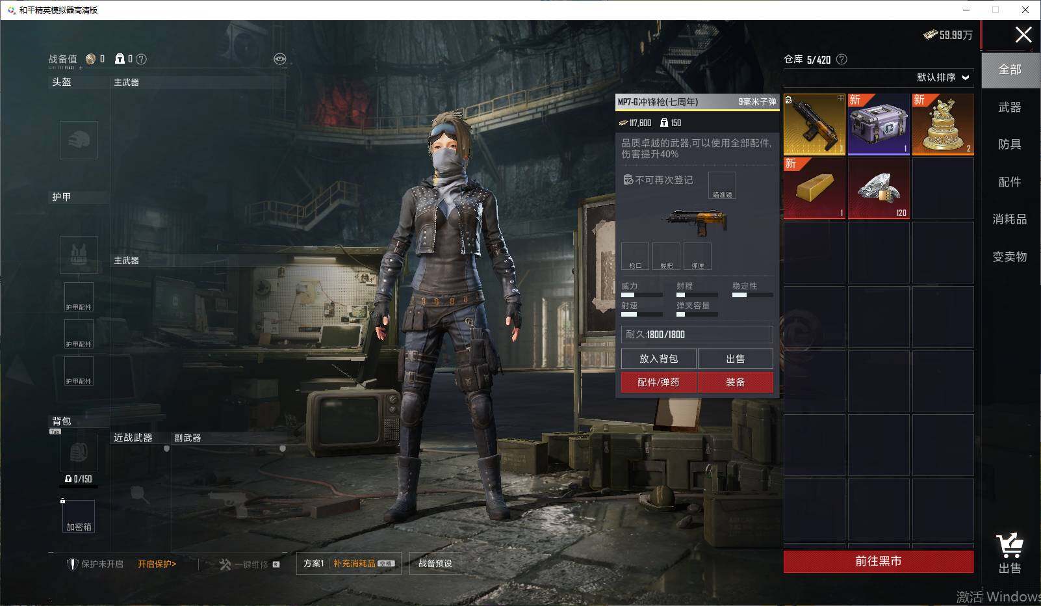The width and height of the screenshot is (1041, 606).
Task: Switch to the 防具 category tab
Action: click(1010, 144)
